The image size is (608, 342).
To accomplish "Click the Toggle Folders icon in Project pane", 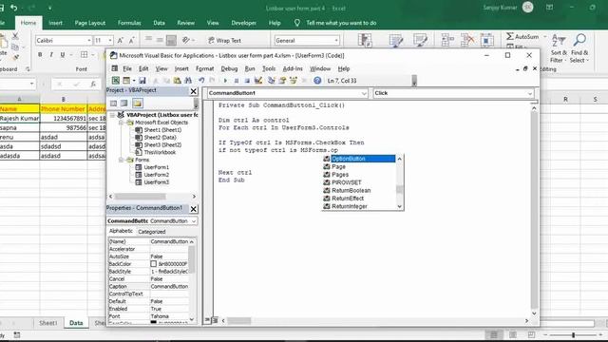I will (x=137, y=104).
